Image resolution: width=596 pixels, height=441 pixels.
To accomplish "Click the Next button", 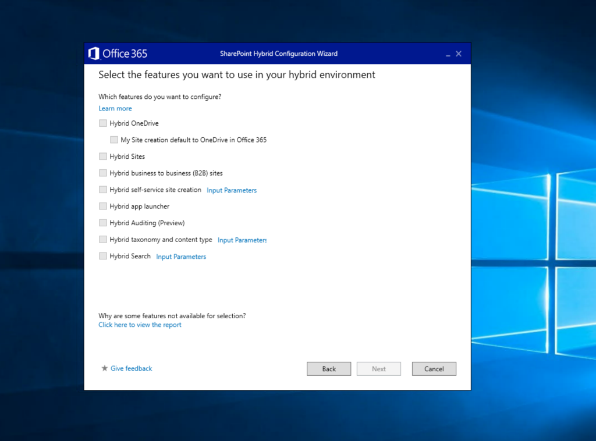I will (378, 369).
